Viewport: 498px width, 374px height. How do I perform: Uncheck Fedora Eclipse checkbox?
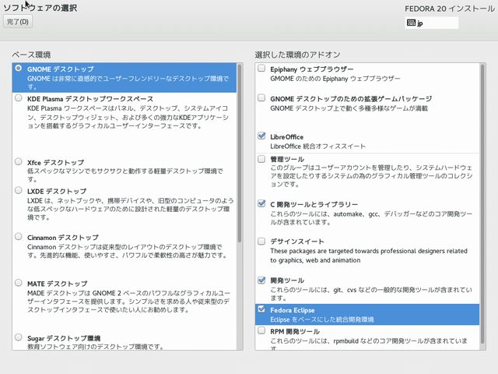click(x=261, y=309)
